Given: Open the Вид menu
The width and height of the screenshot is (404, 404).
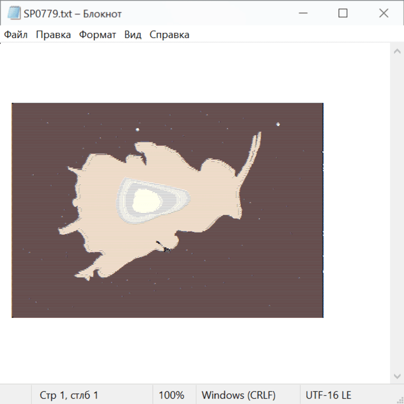Looking at the screenshot, I should [132, 35].
